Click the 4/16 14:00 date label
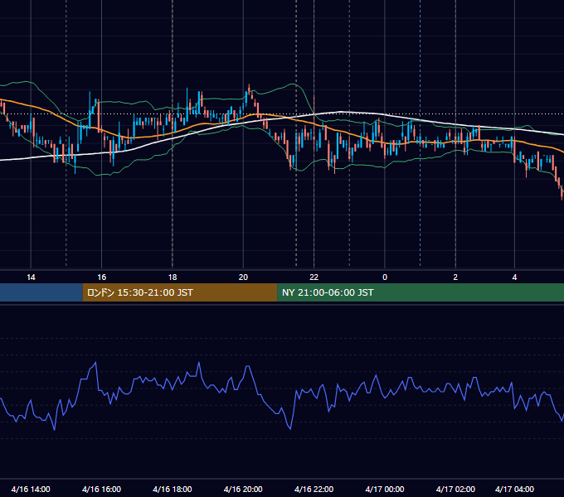 click(31, 489)
